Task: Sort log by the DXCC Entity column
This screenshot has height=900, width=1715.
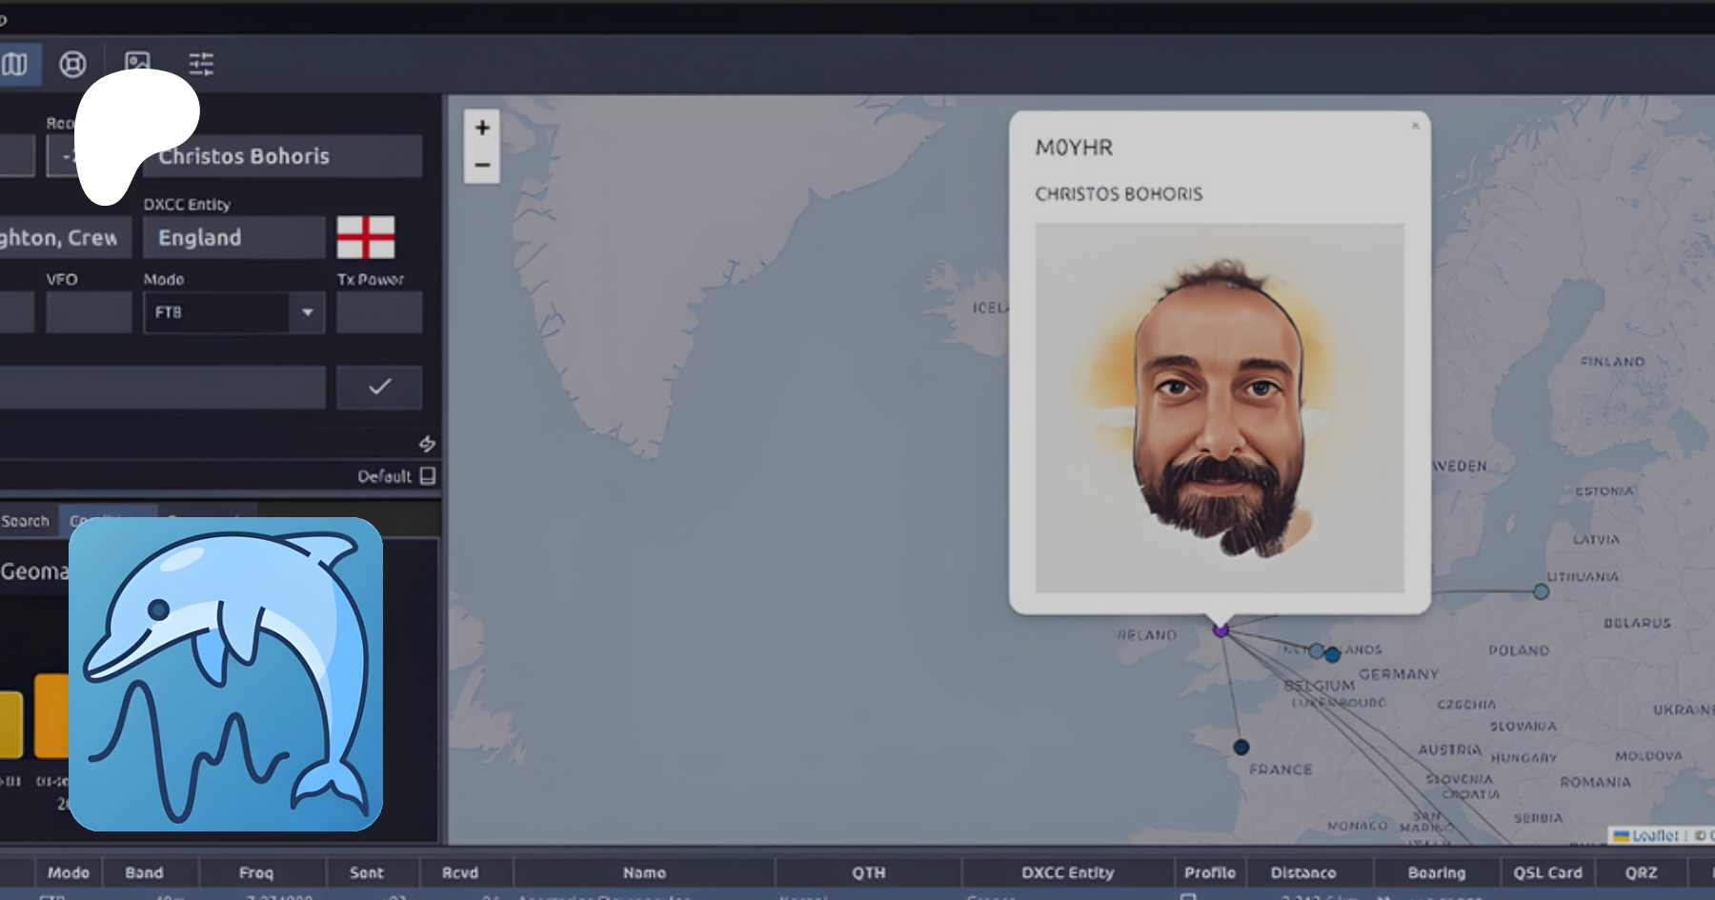Action: point(1067,872)
